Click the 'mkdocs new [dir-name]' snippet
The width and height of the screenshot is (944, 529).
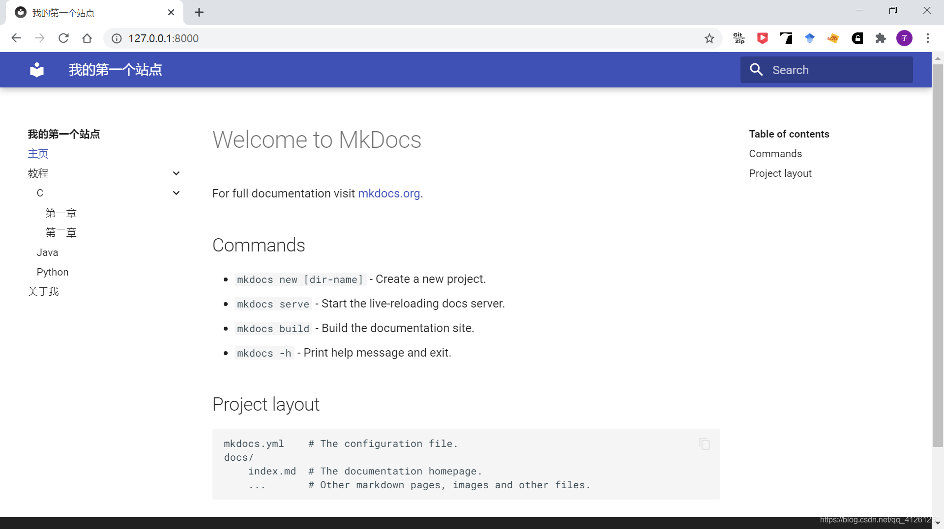click(x=300, y=279)
